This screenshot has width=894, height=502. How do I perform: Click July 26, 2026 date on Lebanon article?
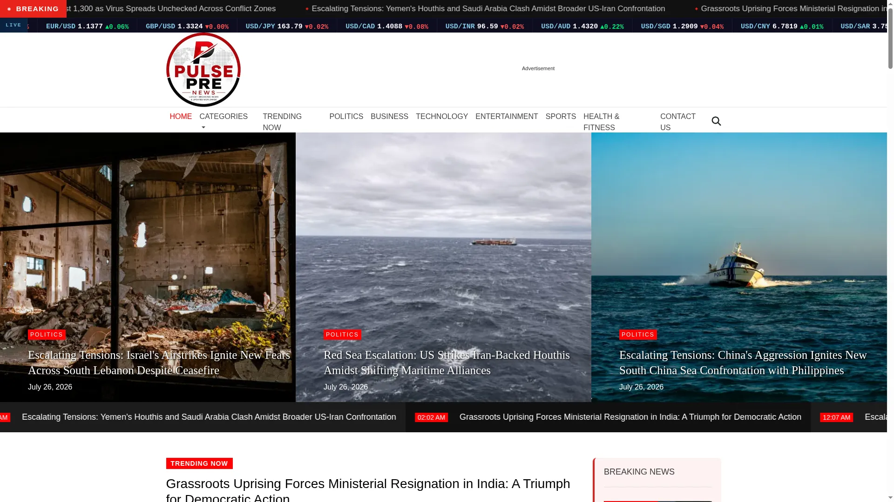pyautogui.click(x=50, y=387)
